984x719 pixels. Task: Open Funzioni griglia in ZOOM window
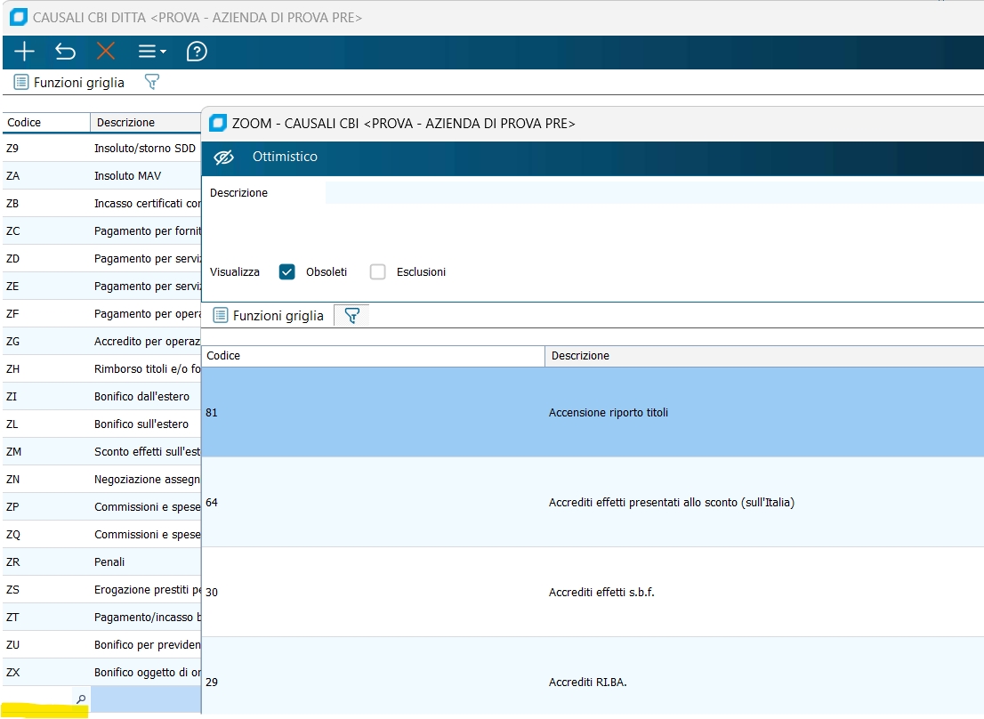pos(269,315)
